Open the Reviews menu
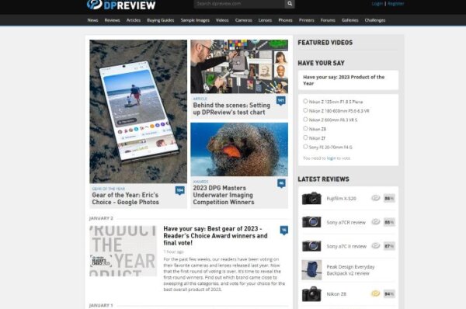 point(113,20)
